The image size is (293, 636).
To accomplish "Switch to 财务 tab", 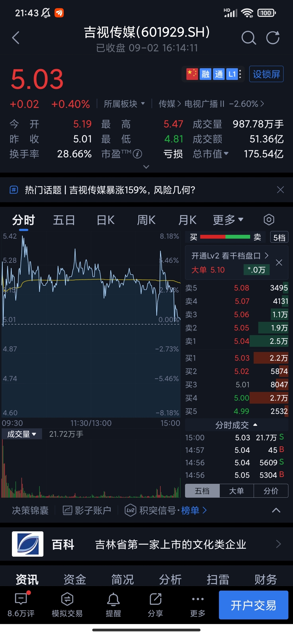I will coord(266,579).
